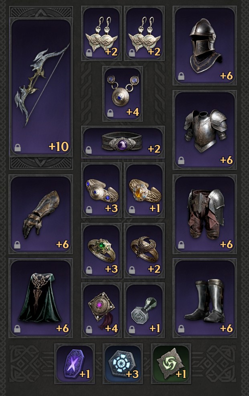Select the purple X rune +1

pyautogui.click(x=75, y=364)
